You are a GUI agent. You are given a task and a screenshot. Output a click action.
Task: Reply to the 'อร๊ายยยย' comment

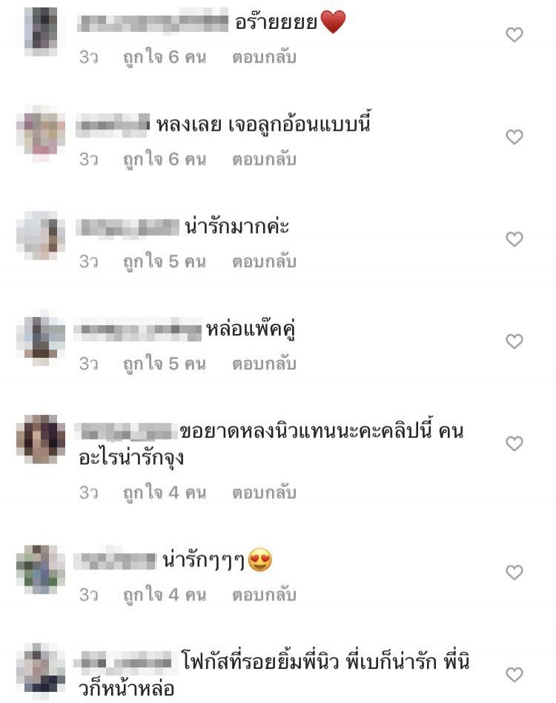(x=264, y=57)
